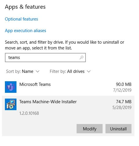The height and width of the screenshot is (146, 139).
Task: Click the Apps & features heading
Action: (25, 7)
